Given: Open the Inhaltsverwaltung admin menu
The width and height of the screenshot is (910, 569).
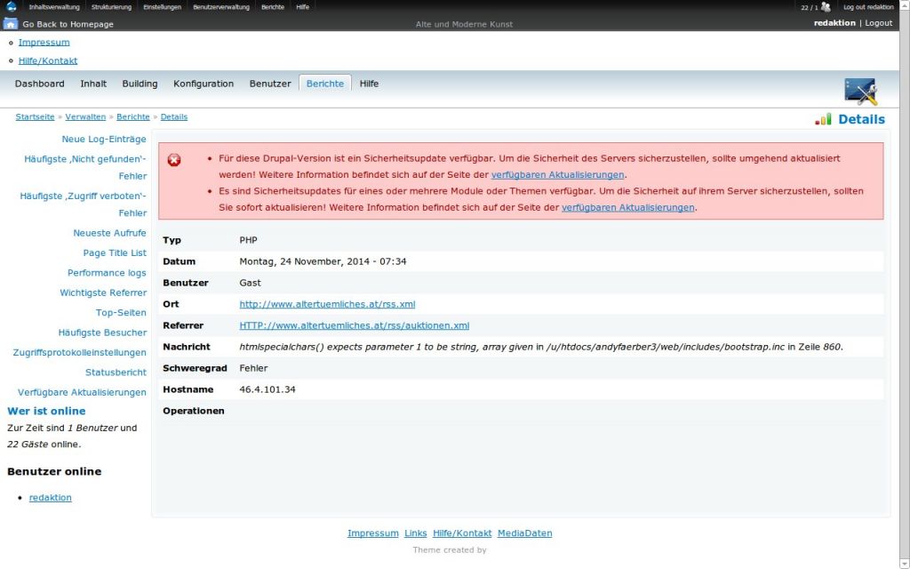Looking at the screenshot, I should [53, 7].
